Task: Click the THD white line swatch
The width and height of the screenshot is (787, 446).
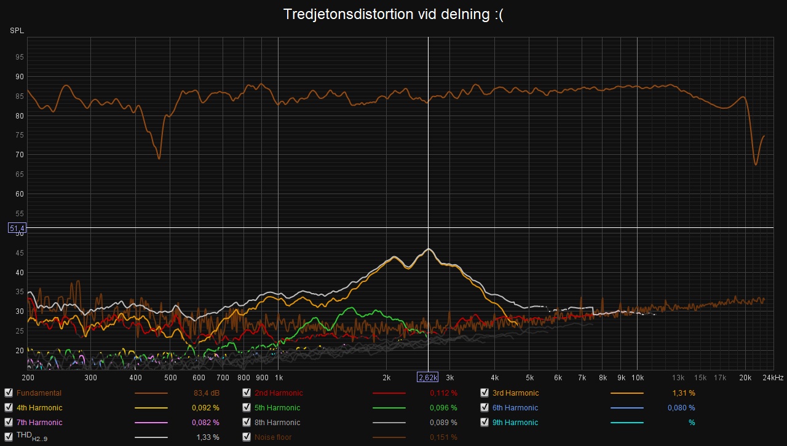Action: (151, 437)
